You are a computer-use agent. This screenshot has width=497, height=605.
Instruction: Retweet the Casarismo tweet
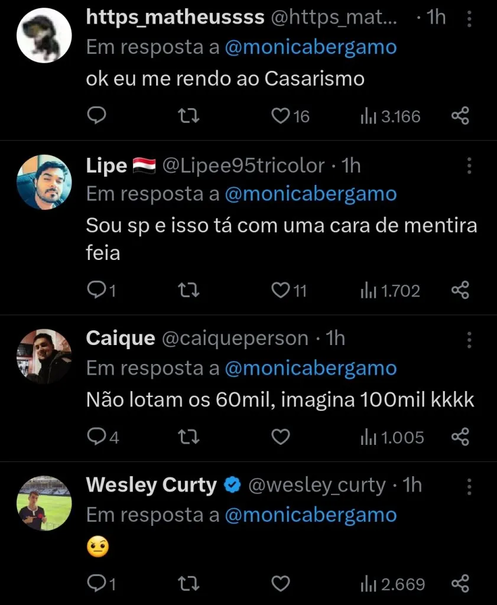click(189, 116)
